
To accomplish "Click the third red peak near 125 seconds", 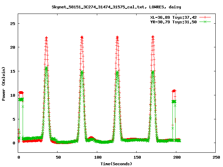I will [117, 37].
